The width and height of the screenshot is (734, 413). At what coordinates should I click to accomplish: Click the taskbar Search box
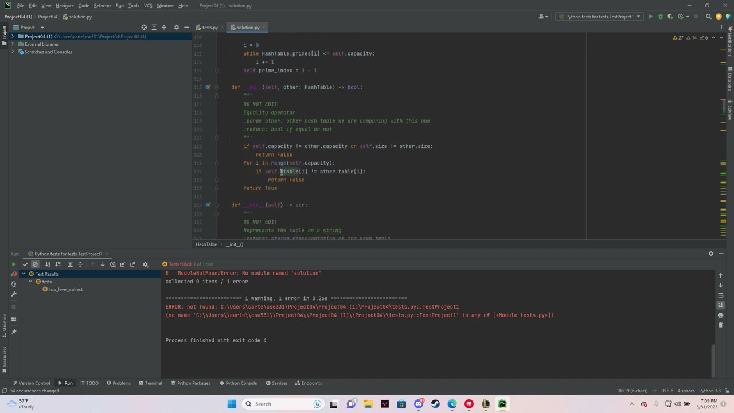pos(282,404)
